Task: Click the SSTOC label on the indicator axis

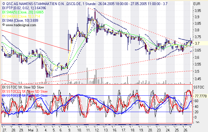Action: (199, 87)
